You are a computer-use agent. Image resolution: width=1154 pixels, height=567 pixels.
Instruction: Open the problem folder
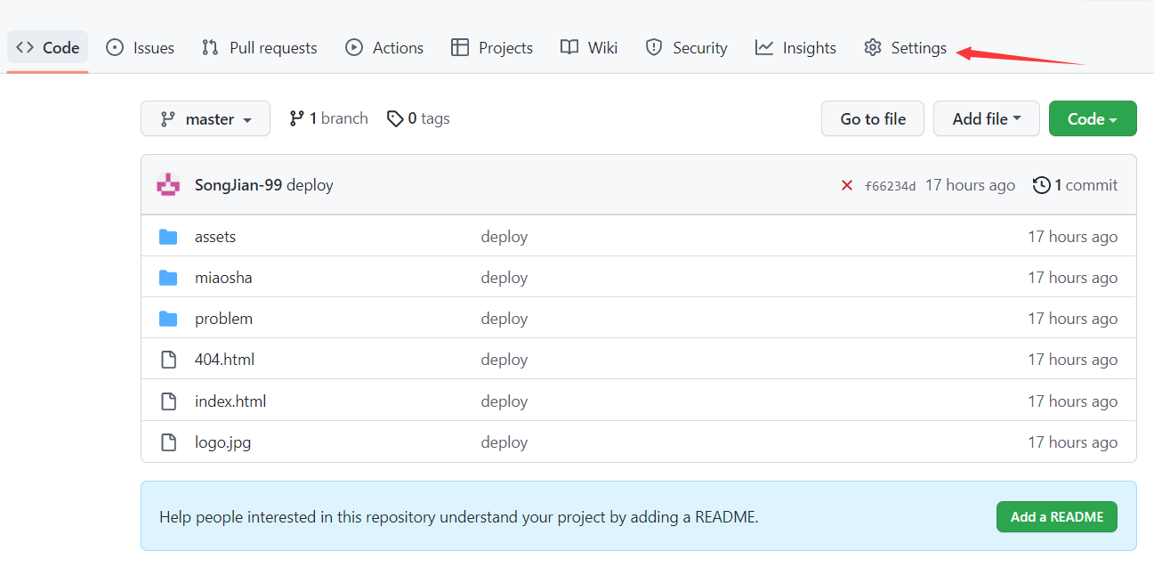click(x=223, y=319)
